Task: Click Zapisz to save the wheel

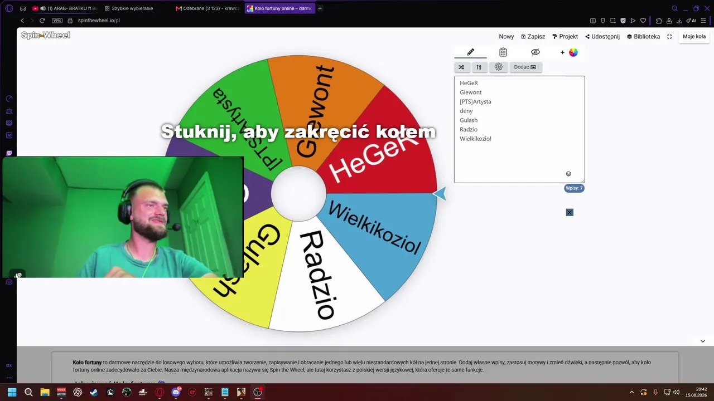Action: pos(533,37)
